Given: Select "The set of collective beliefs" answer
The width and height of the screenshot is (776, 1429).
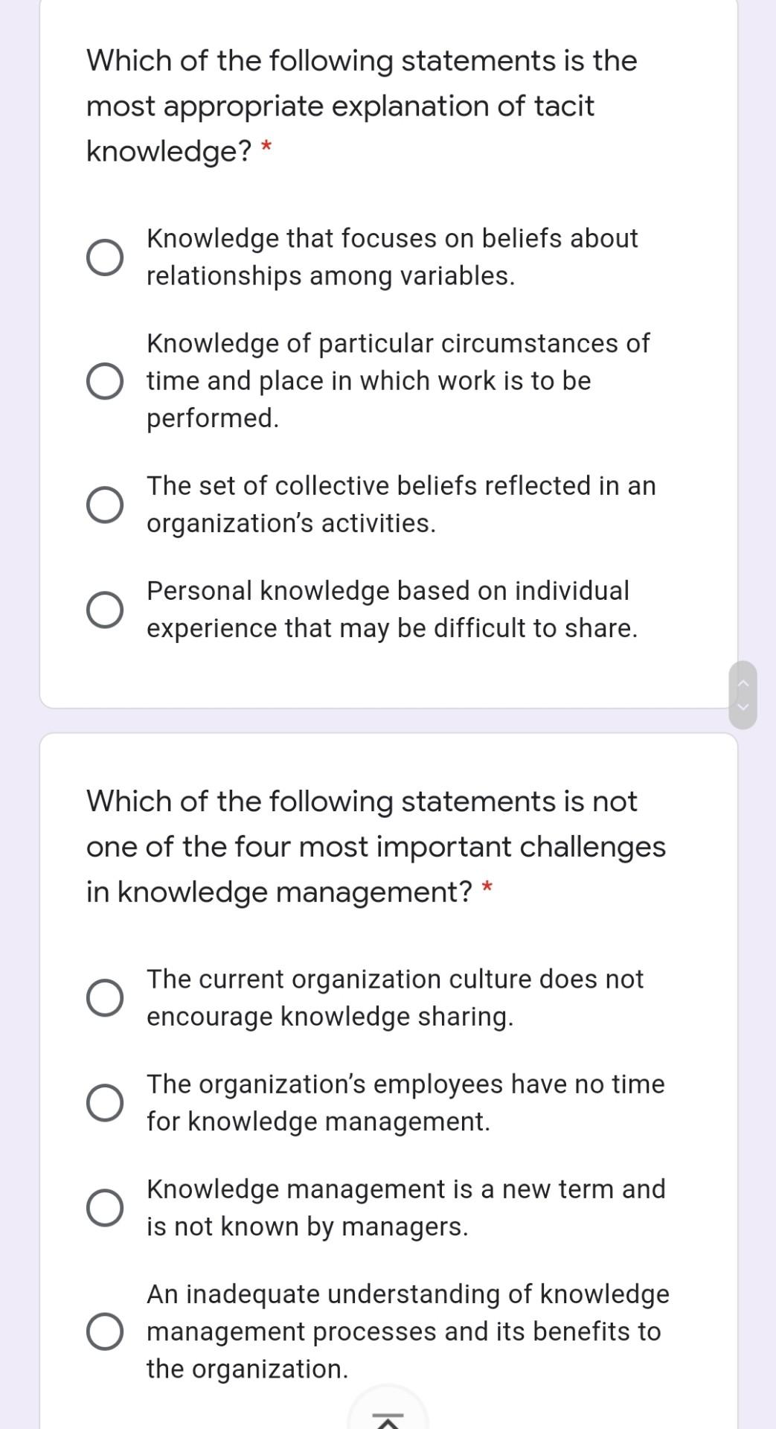Looking at the screenshot, I should click(104, 505).
